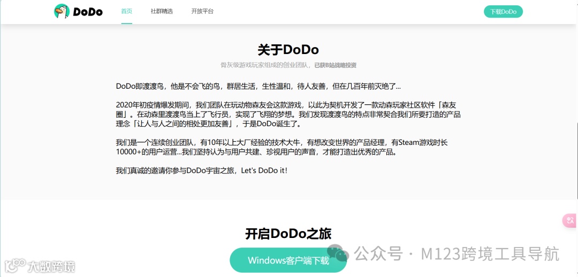Screen dimensions: 578x277
Task: Click the 骨灰级游戏玩家组成的创业团队 subtitle
Action: tap(266, 65)
